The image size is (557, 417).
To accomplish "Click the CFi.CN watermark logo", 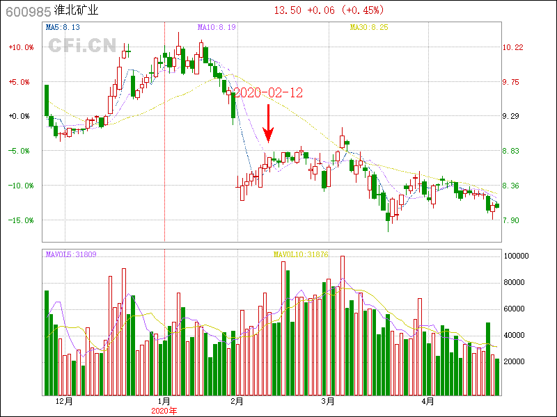I will [81, 46].
